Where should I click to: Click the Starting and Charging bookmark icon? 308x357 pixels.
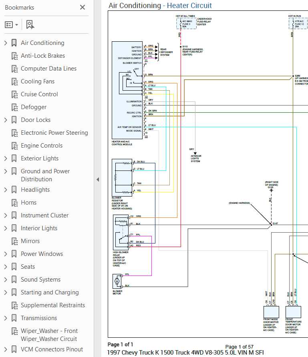pyautogui.click(x=14, y=292)
